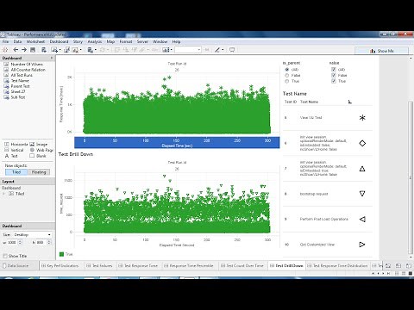Viewport: 414px width, 310px height.
Task: Click the filmstrip view icon in status bar
Action: [x=404, y=274]
